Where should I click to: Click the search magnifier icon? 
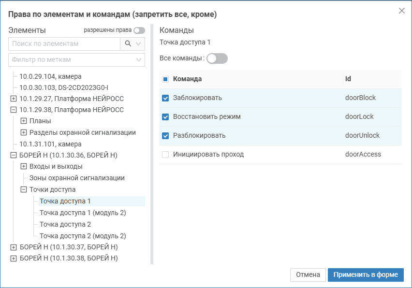(x=128, y=43)
